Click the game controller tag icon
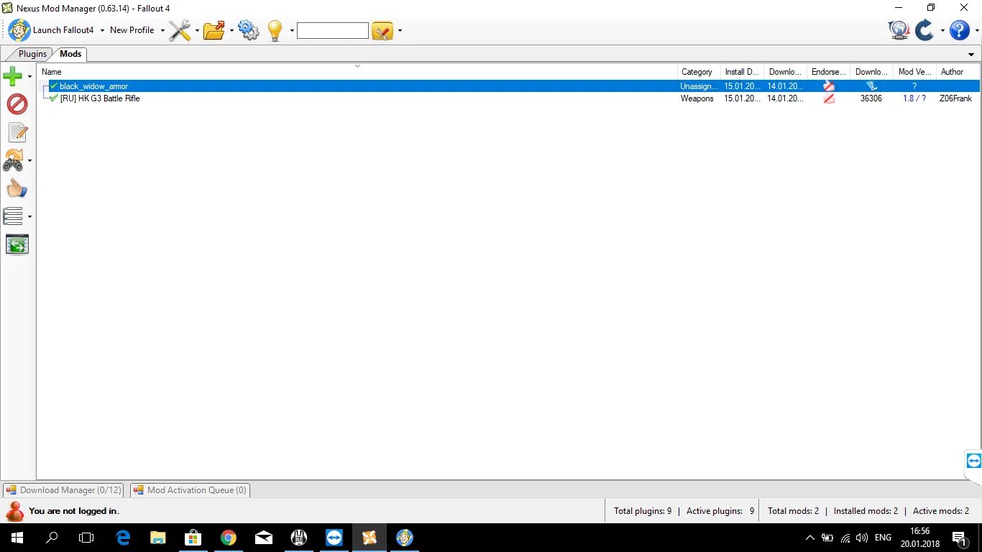 pos(14,160)
